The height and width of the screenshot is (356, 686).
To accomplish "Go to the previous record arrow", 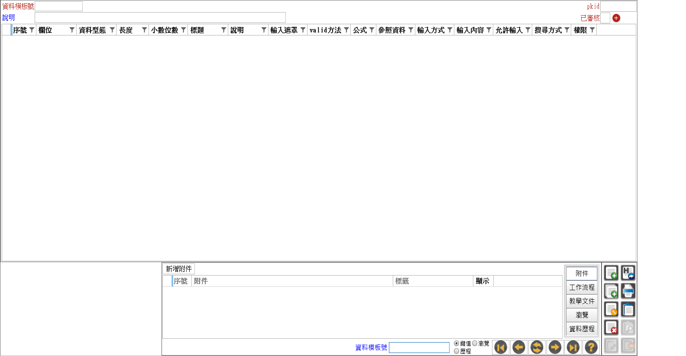I will point(519,347).
